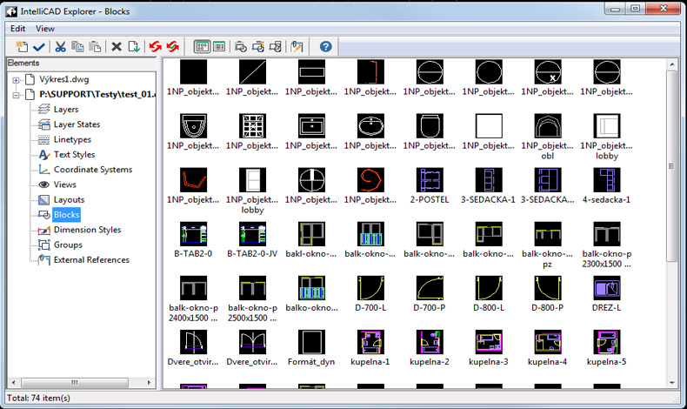This screenshot has width=687, height=409.
Task: Select Layers in the Elements tree
Action: click(x=66, y=110)
